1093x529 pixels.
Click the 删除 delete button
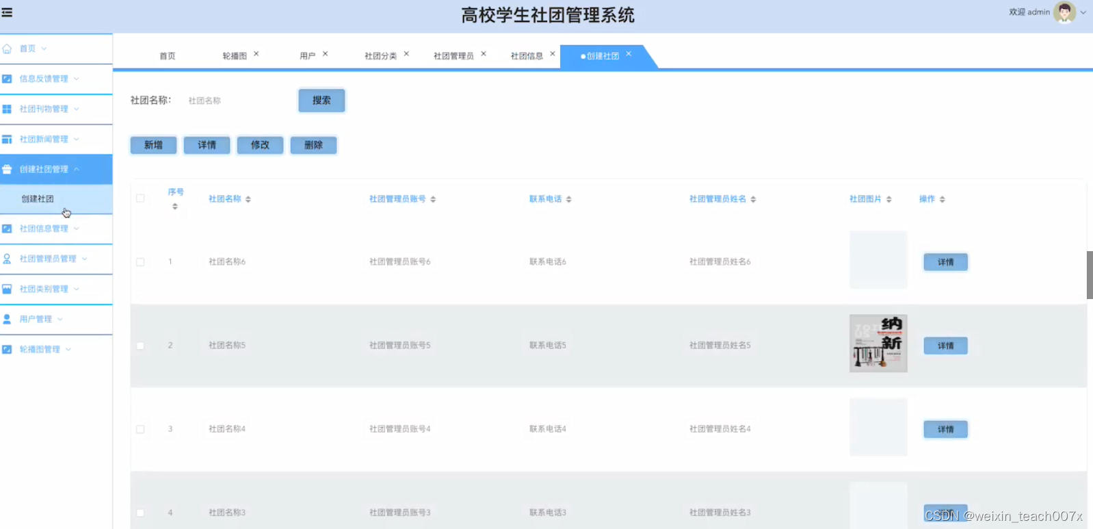click(313, 145)
